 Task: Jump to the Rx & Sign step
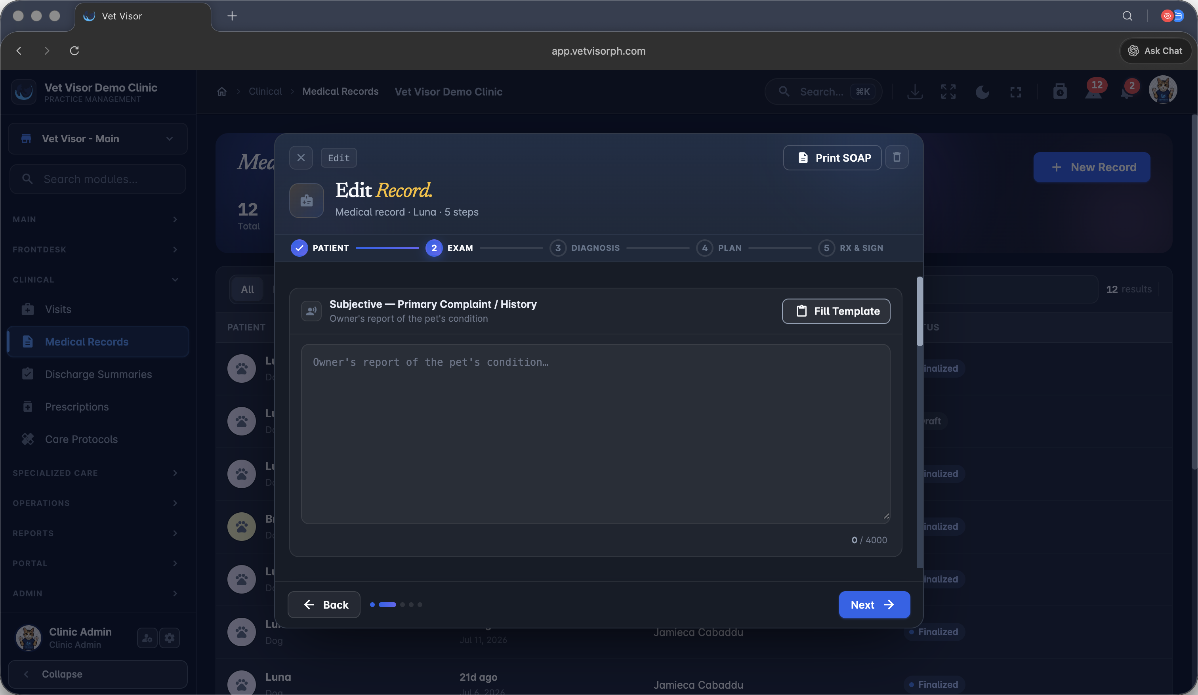click(851, 248)
